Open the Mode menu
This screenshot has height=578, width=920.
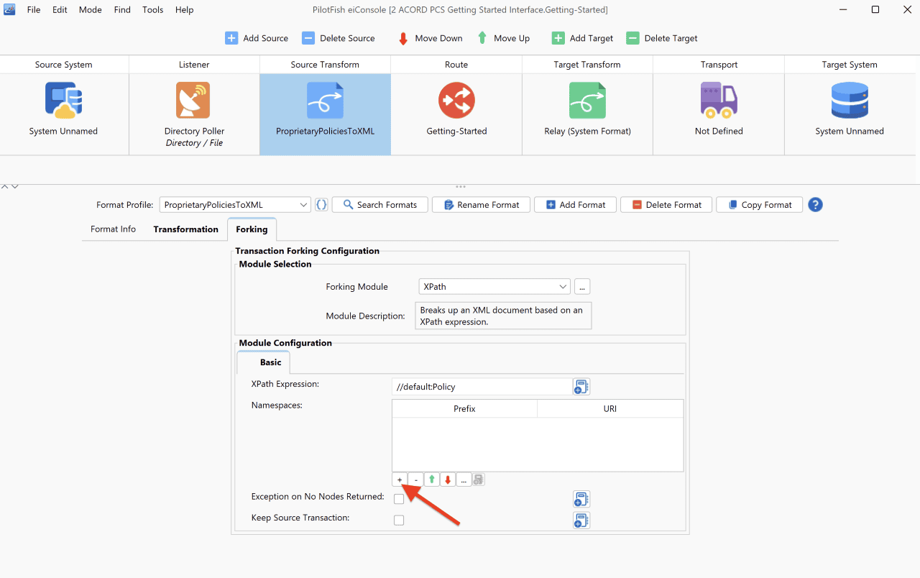(x=90, y=9)
